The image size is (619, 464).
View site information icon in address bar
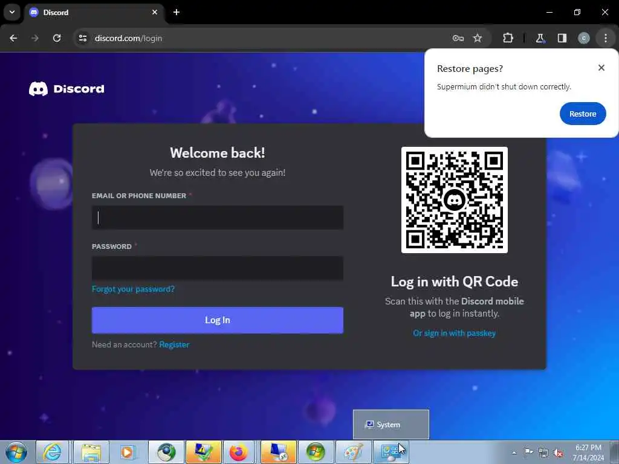click(82, 38)
